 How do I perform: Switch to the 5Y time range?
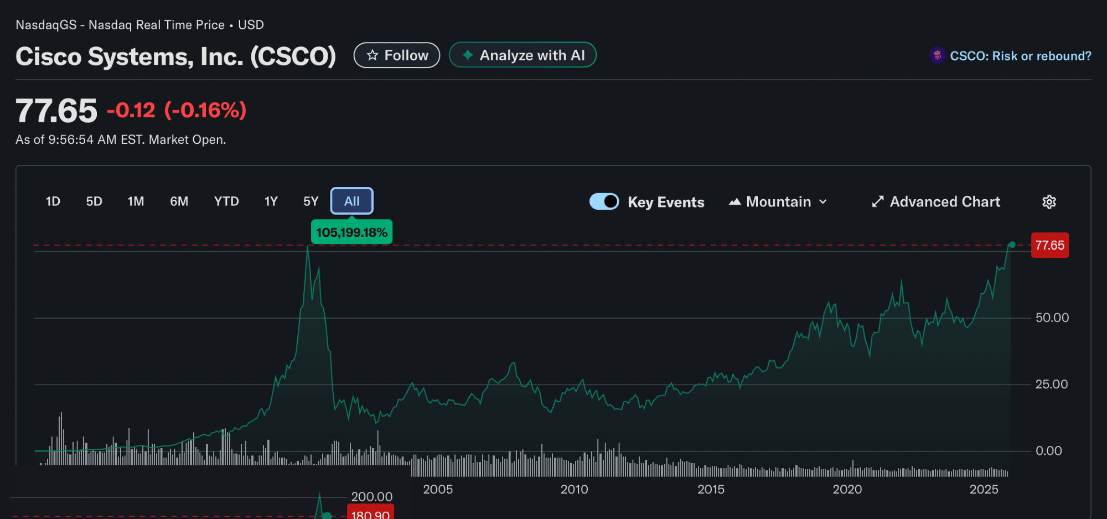pyautogui.click(x=311, y=201)
